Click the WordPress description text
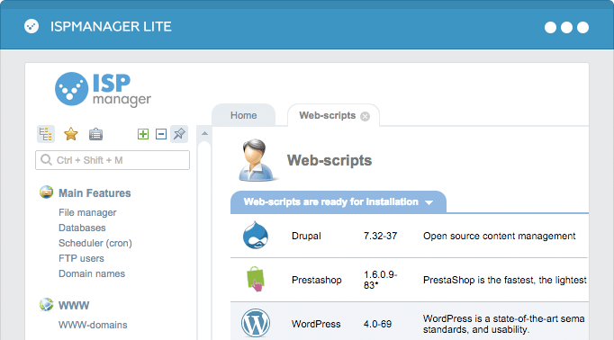 pyautogui.click(x=503, y=324)
